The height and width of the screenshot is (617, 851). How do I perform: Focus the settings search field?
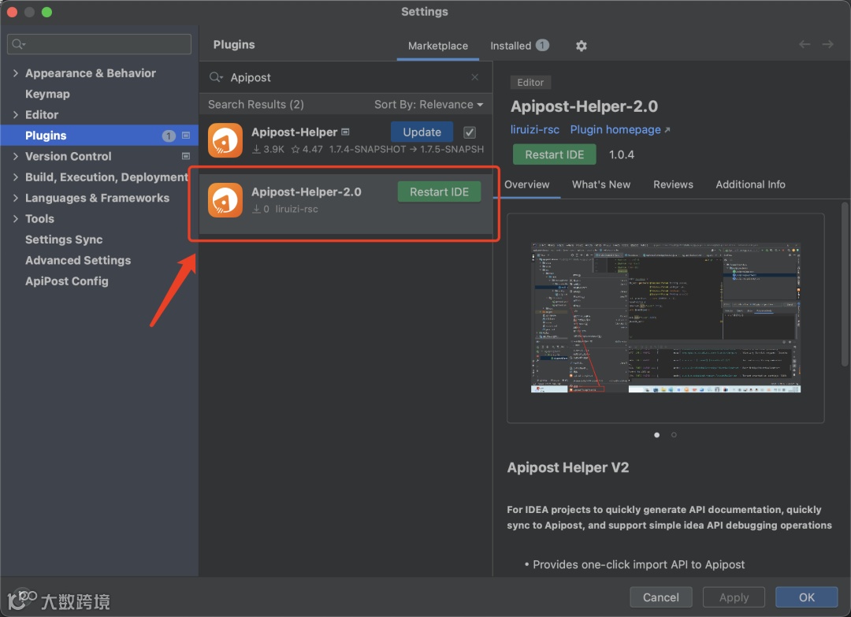click(x=99, y=44)
